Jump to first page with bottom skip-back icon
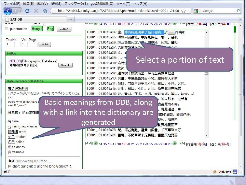The image size is (246, 185). [x=86, y=143]
